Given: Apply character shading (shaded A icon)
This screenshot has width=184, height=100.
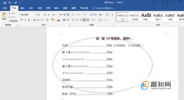Looking at the screenshot, I should point(64,20).
